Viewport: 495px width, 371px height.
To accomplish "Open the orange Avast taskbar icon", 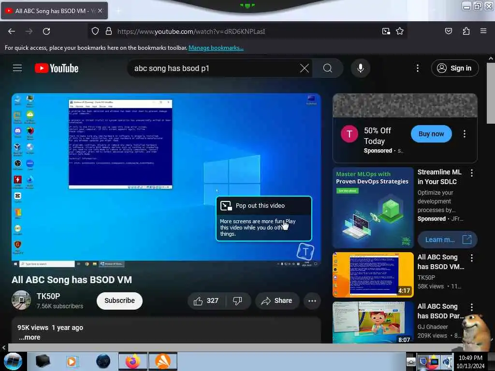I will click(x=163, y=361).
